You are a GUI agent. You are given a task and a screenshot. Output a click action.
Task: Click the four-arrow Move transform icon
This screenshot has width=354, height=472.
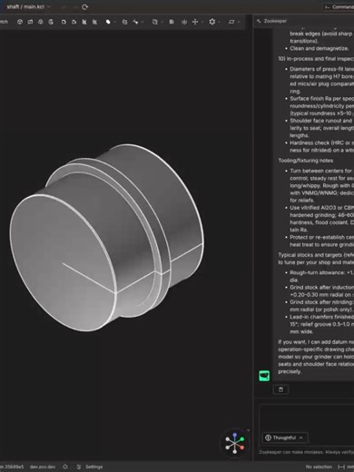195,22
